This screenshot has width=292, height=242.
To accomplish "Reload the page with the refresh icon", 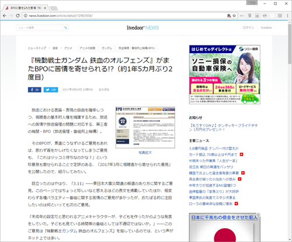I will tap(18, 16).
